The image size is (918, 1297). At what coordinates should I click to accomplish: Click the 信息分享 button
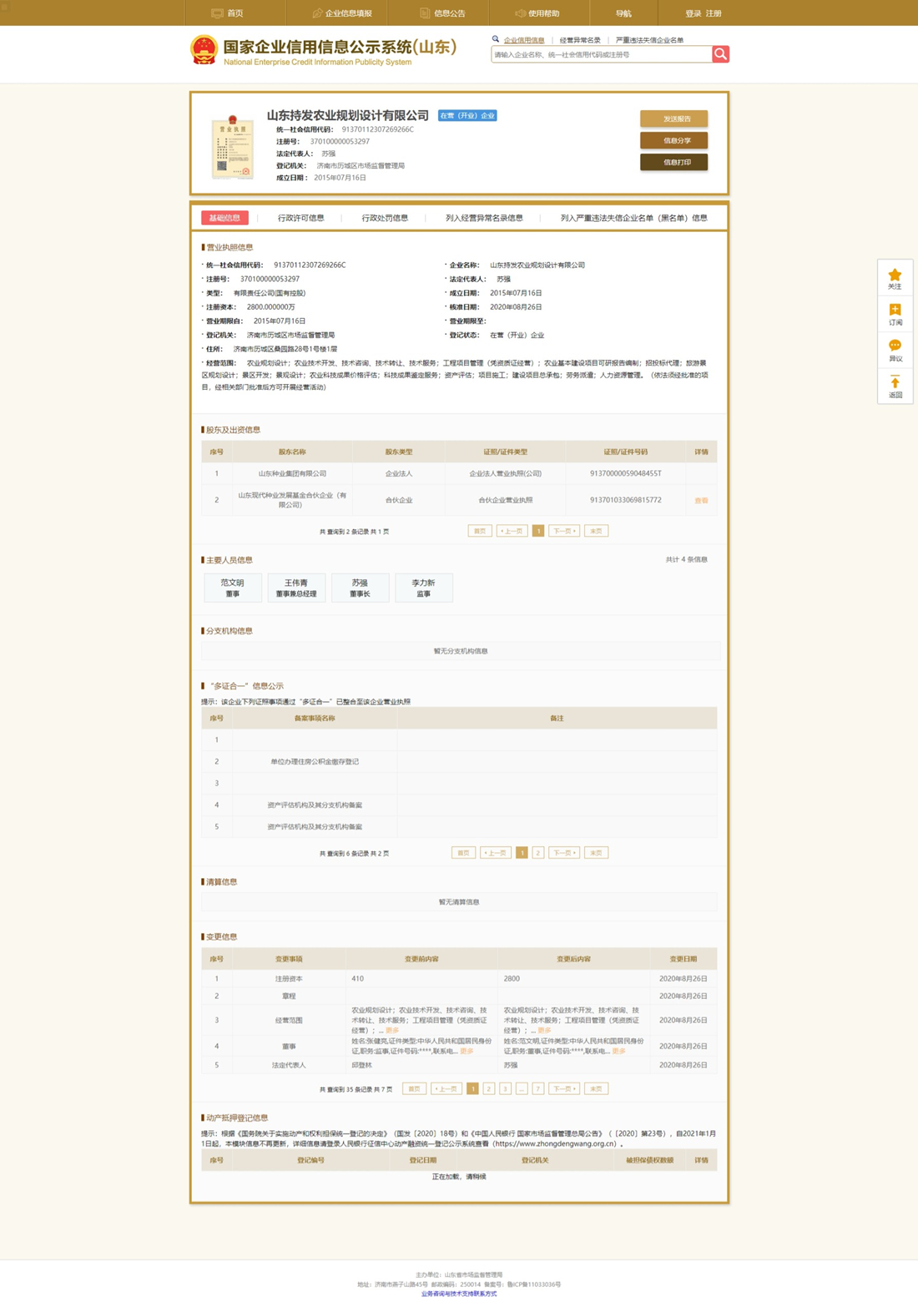(674, 140)
